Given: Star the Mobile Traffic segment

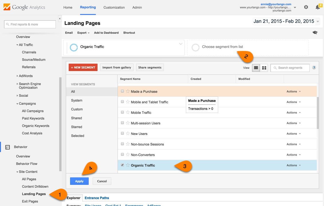Looking at the screenshot, I should tap(128, 112).
